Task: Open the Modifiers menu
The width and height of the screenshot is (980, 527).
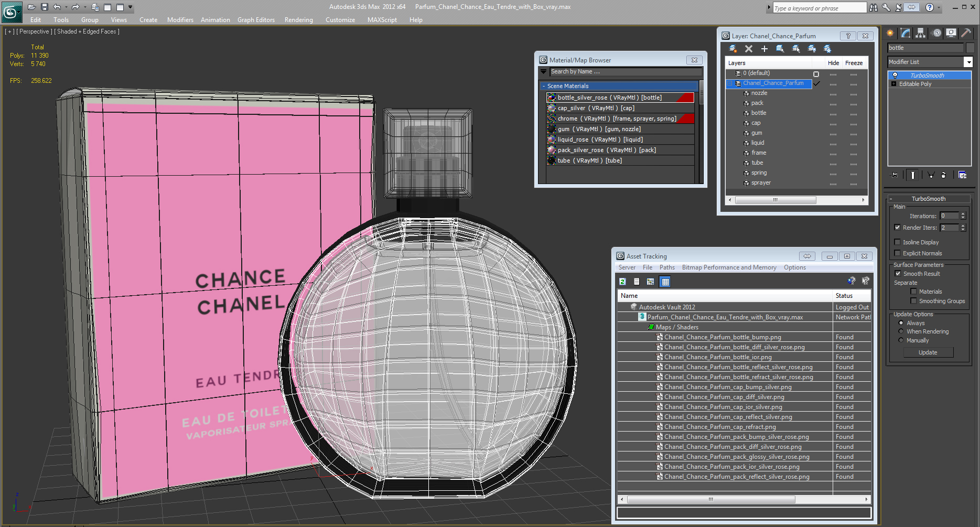Action: click(180, 20)
